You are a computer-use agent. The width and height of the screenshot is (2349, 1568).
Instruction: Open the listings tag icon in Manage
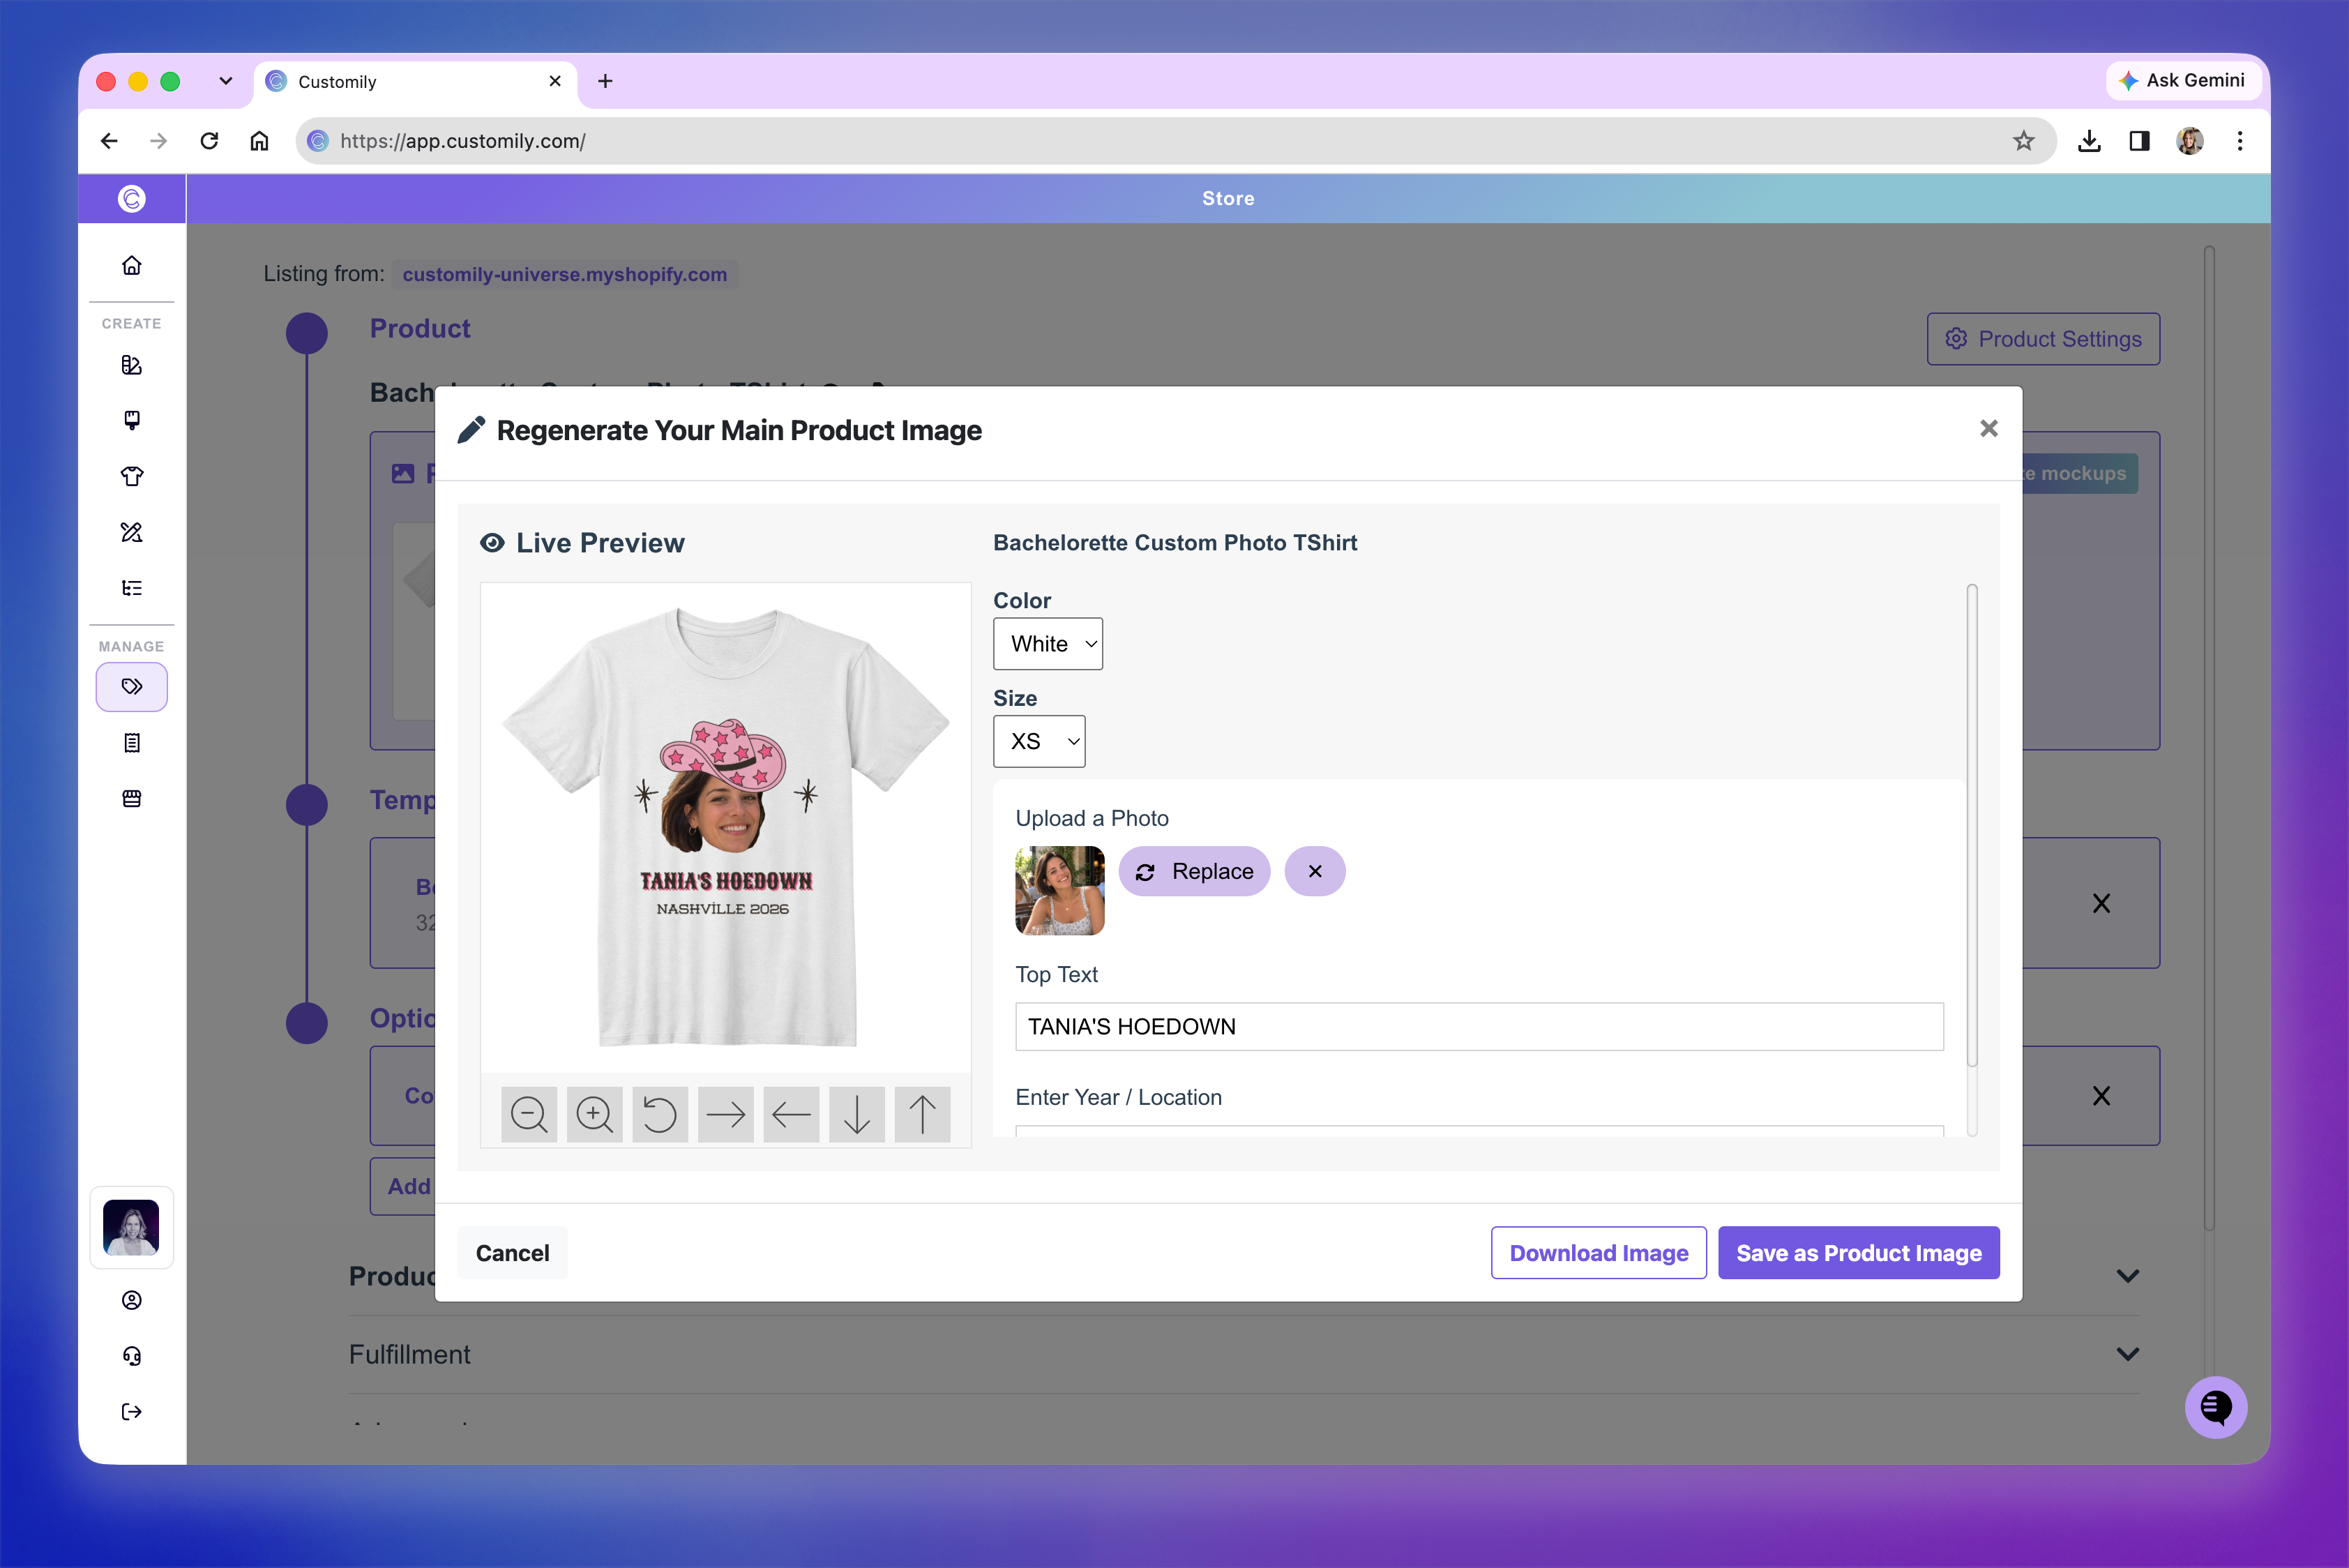click(131, 687)
